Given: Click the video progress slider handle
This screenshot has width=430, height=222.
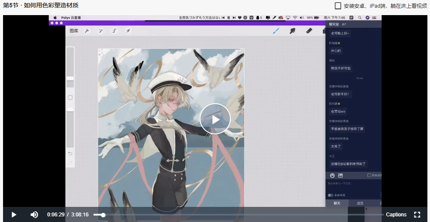Looking at the screenshot, I should (x=103, y=215).
